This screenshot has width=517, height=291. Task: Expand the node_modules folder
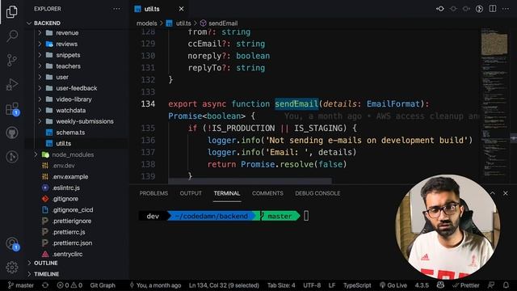(x=73, y=154)
